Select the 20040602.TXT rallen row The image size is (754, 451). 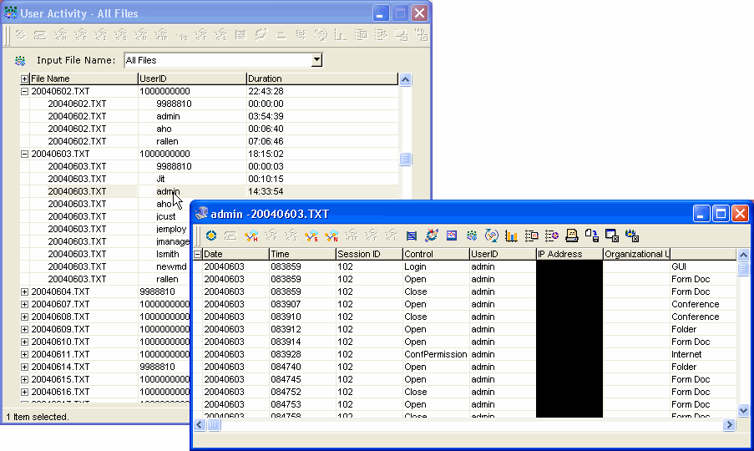[210, 141]
